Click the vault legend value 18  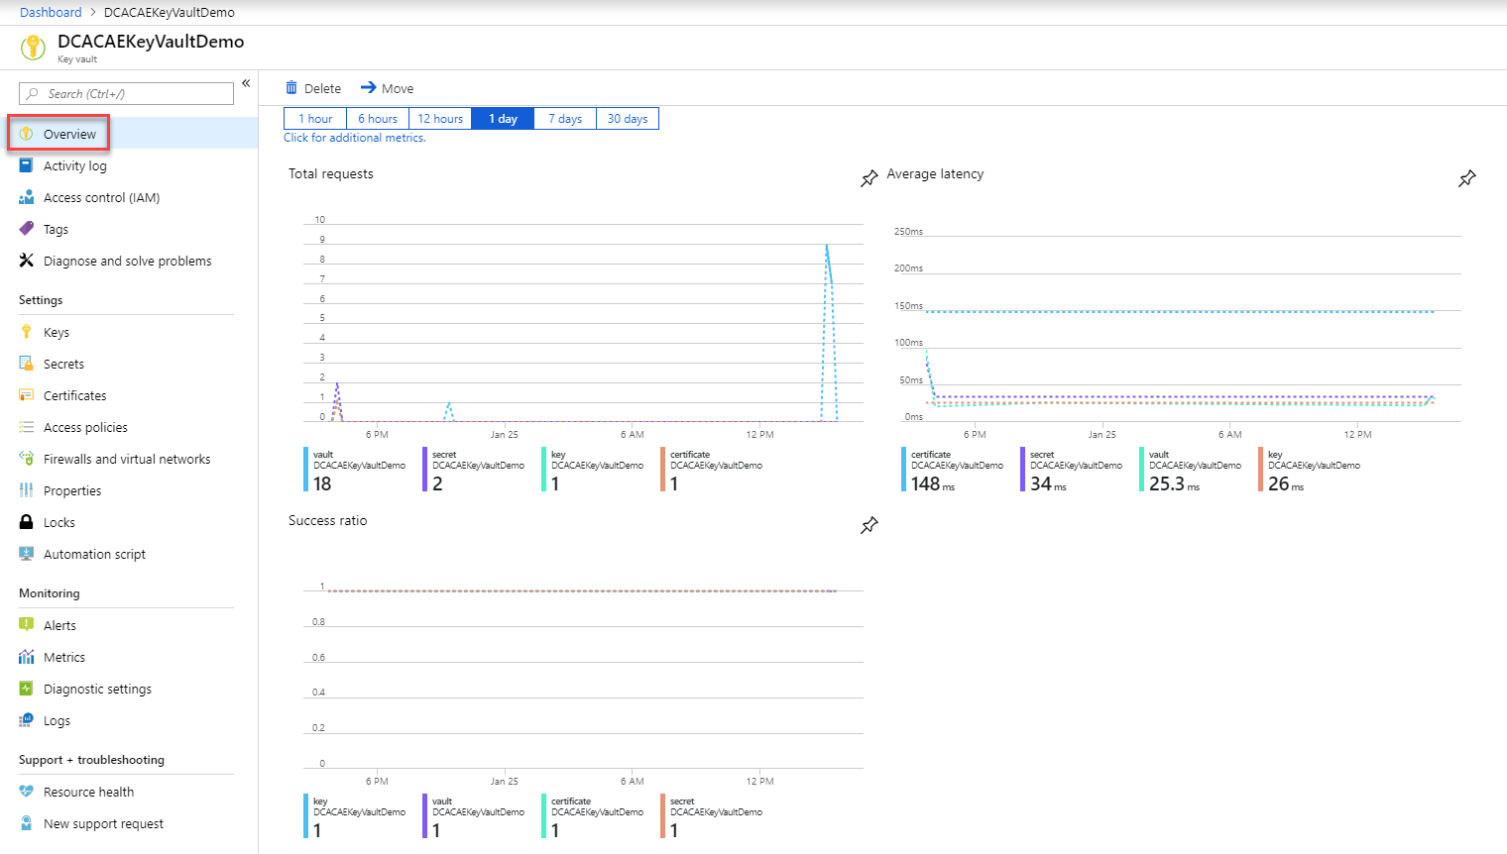(322, 483)
